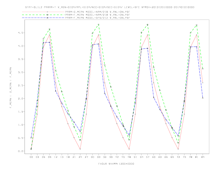Click x-axis tick label 15

[x=62, y=157]
